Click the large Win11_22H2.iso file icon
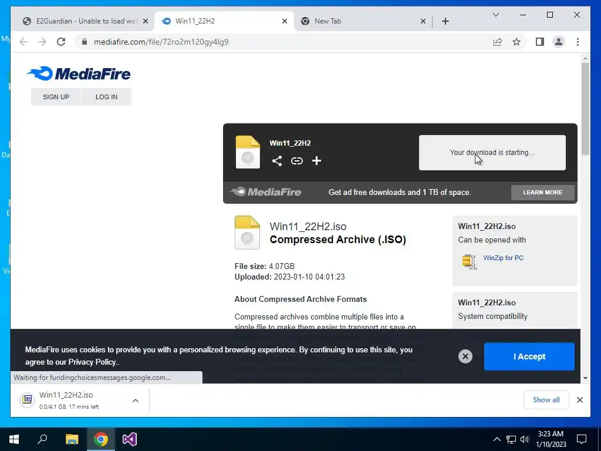The height and width of the screenshot is (451, 601). [x=247, y=233]
